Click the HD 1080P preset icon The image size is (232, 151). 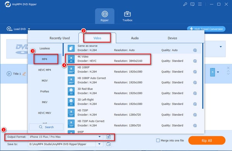tap(71, 70)
